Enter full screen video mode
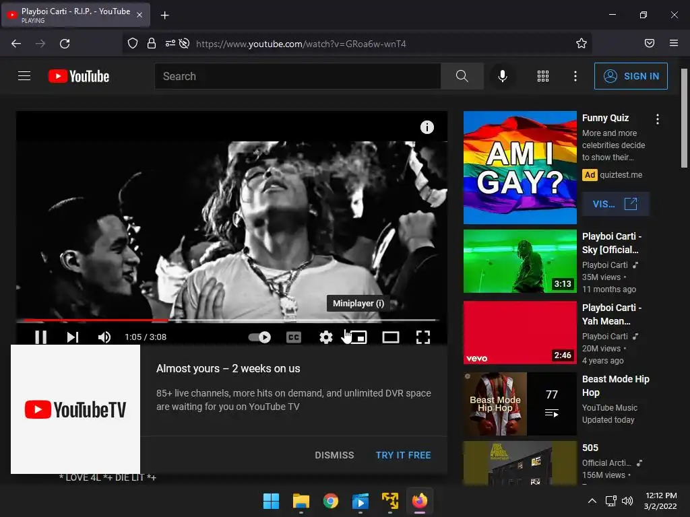Screen dimensions: 690x517 pyautogui.click(x=423, y=337)
